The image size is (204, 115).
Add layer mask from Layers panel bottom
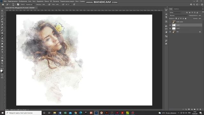pos(189,109)
